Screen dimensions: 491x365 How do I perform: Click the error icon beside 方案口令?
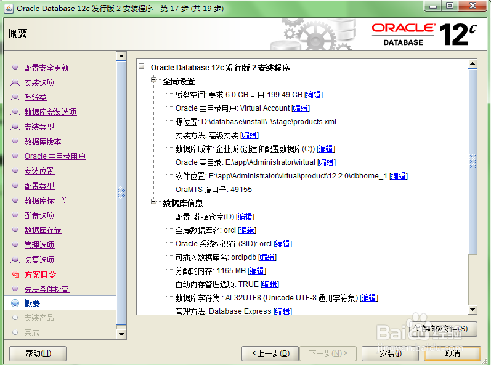coord(15,275)
